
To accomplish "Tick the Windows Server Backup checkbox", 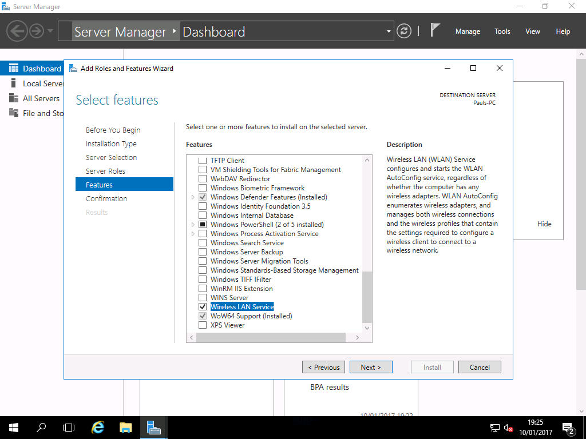I will tap(203, 252).
